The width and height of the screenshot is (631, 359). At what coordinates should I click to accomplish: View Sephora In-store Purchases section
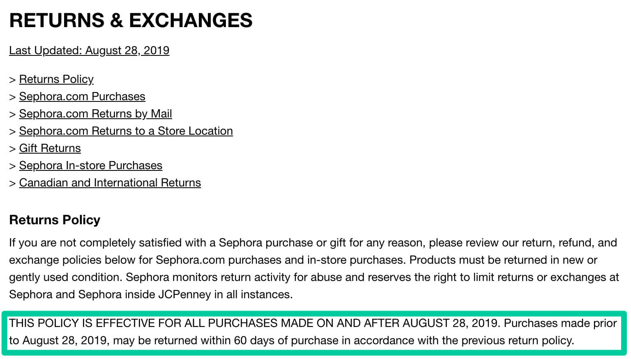click(x=90, y=165)
